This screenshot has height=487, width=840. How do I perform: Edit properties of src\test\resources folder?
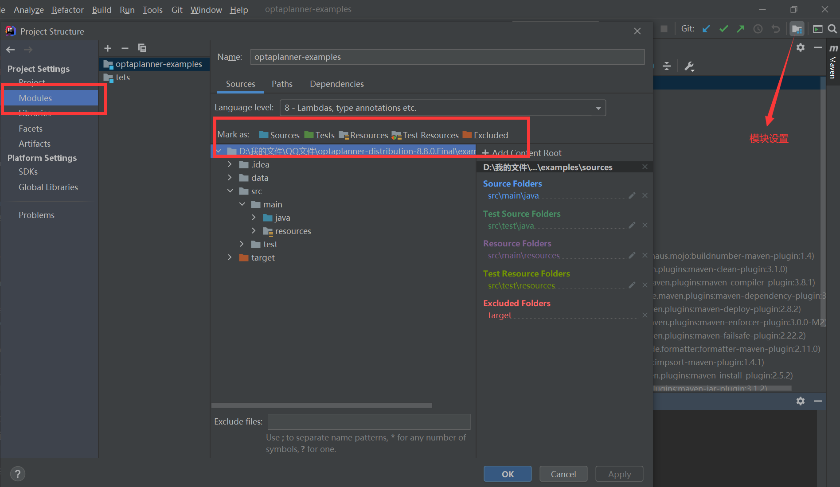pyautogui.click(x=632, y=285)
